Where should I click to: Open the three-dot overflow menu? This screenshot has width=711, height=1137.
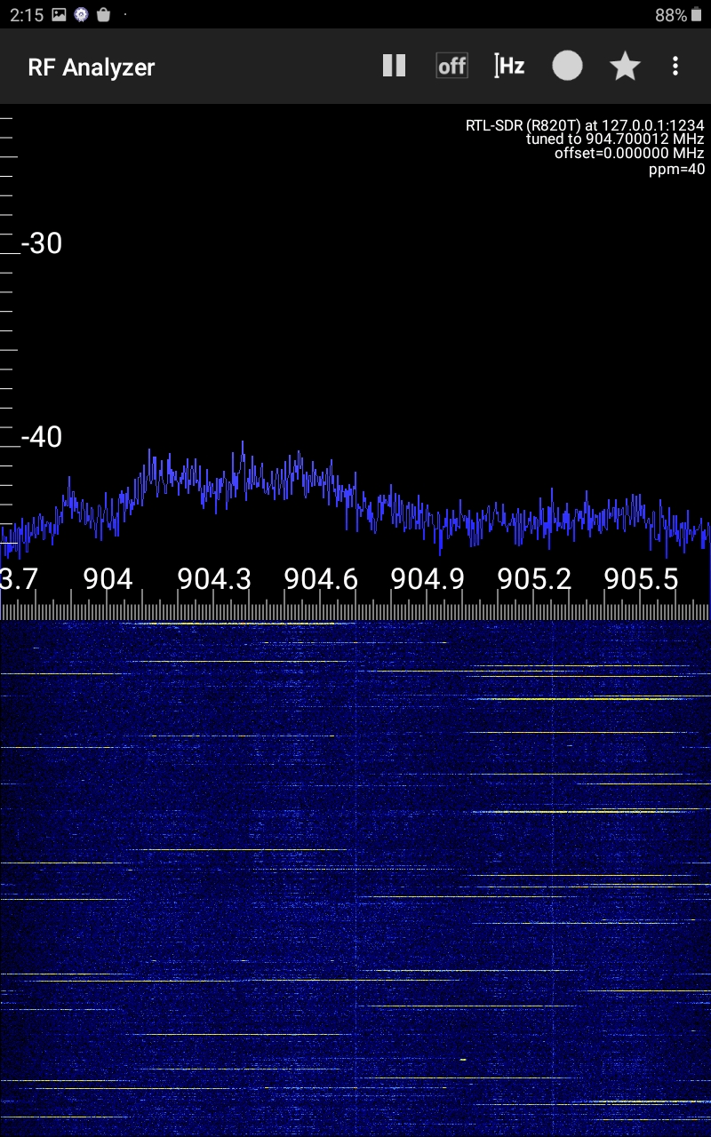click(675, 66)
